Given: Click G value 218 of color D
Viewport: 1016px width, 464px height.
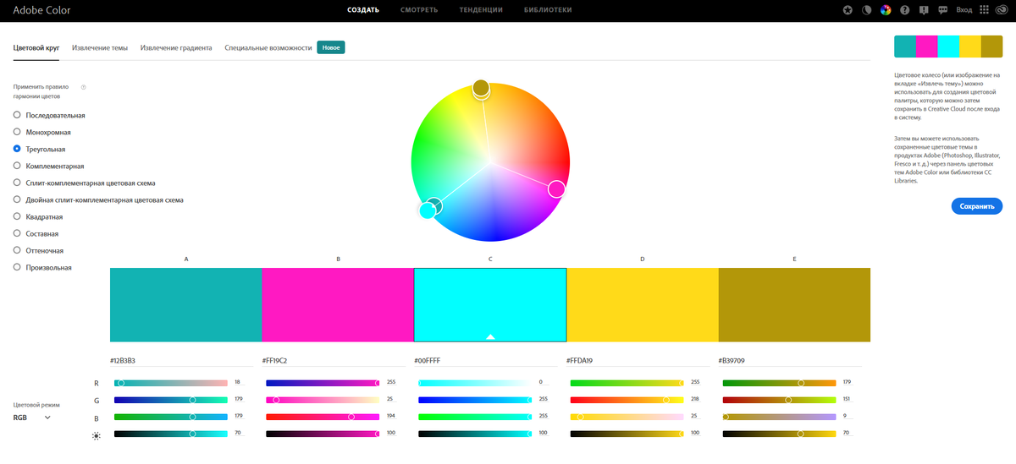Looking at the screenshot, I should (695, 400).
